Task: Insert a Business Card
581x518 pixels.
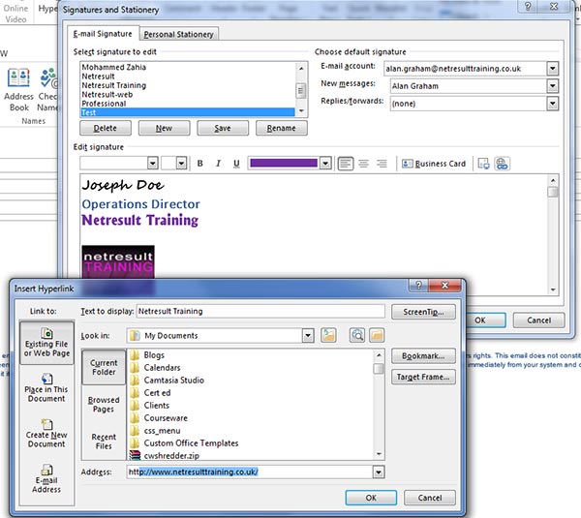Action: pos(434,164)
